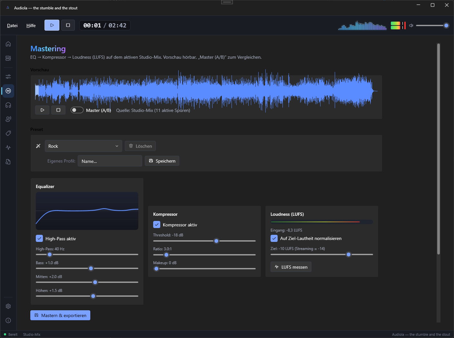
Task: Open the info icon in sidebar
Action: (8, 320)
